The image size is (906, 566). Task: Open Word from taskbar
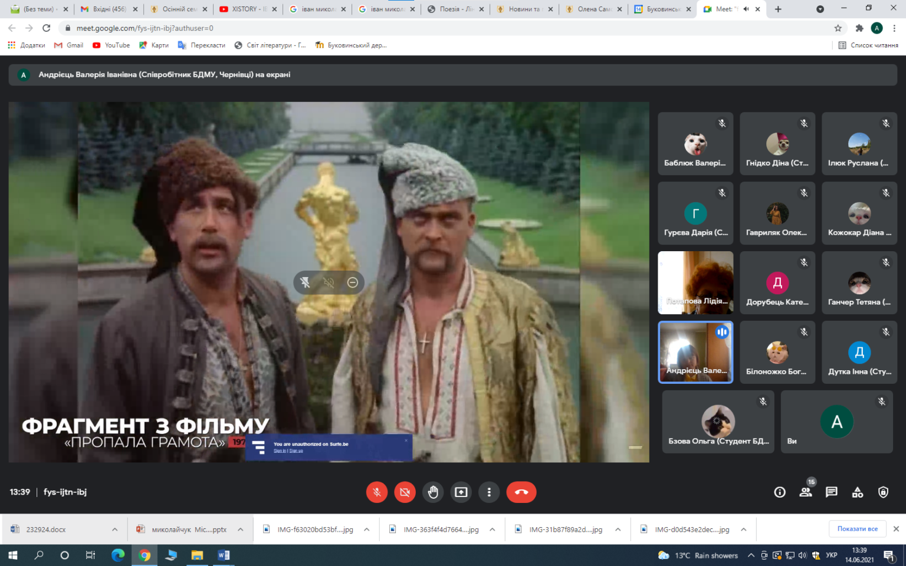click(x=224, y=555)
